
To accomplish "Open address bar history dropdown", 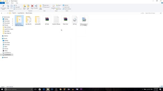I will pyautogui.click(x=141, y=13).
